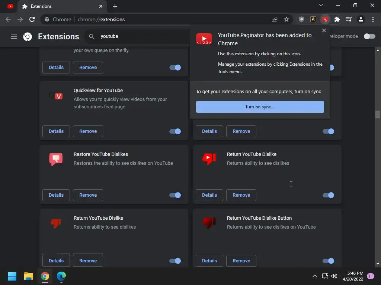381x285 pixels.
Task: Click the Quickview for YouTube title text
Action: pos(98,91)
